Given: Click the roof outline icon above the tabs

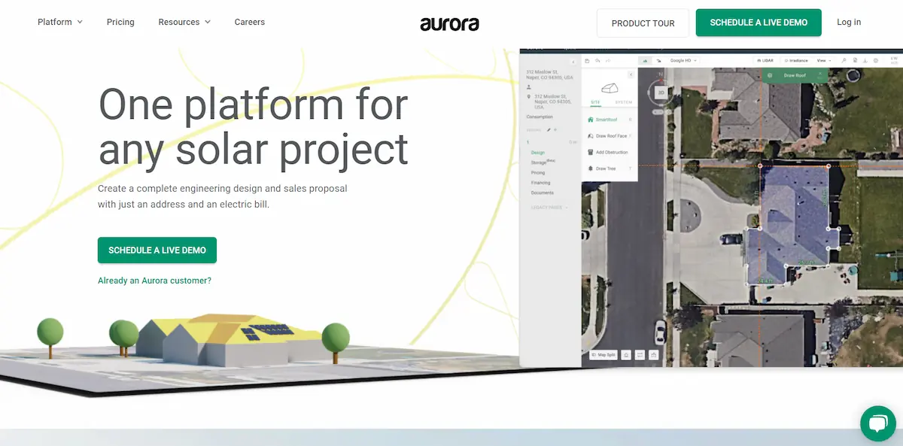Looking at the screenshot, I should tap(610, 88).
